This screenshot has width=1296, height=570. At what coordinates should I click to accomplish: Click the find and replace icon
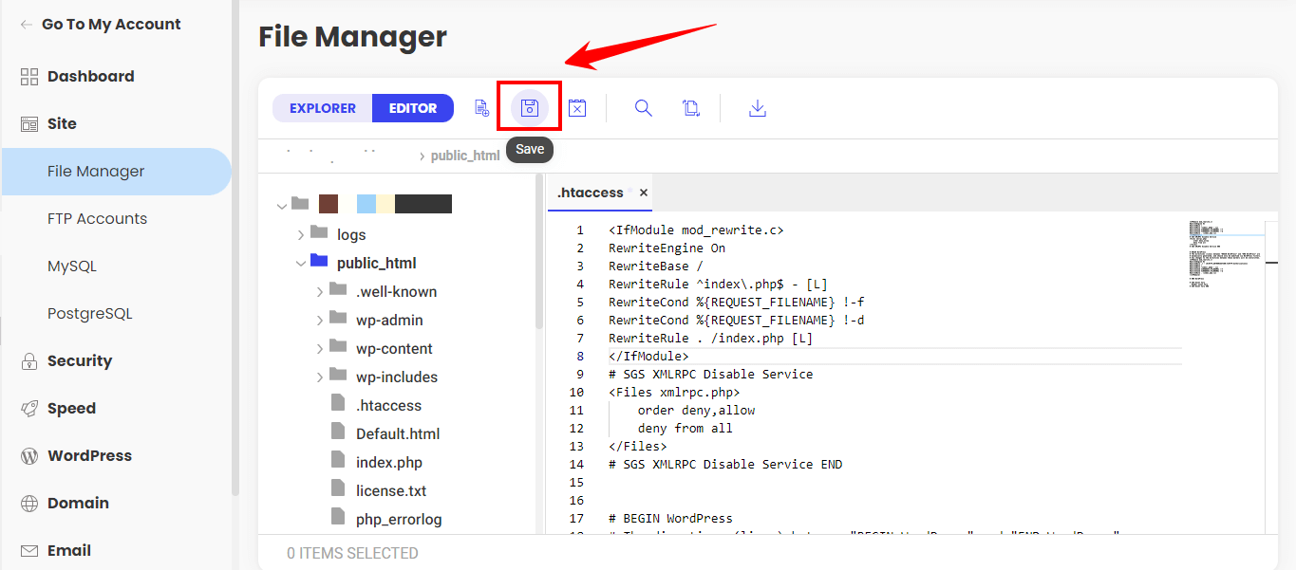691,108
